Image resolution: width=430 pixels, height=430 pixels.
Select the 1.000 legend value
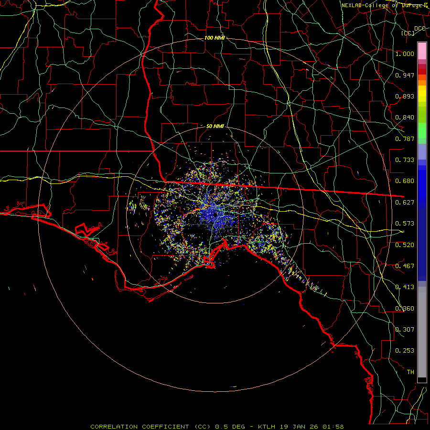point(405,54)
